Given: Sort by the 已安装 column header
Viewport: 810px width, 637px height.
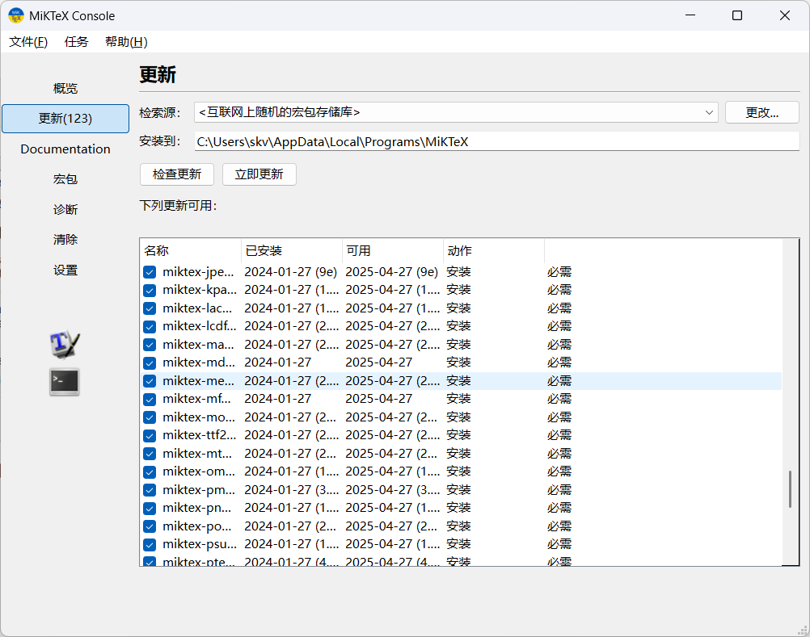Looking at the screenshot, I should (292, 250).
